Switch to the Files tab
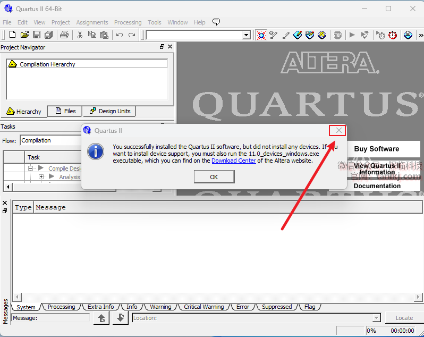424x337 pixels. tap(65, 111)
